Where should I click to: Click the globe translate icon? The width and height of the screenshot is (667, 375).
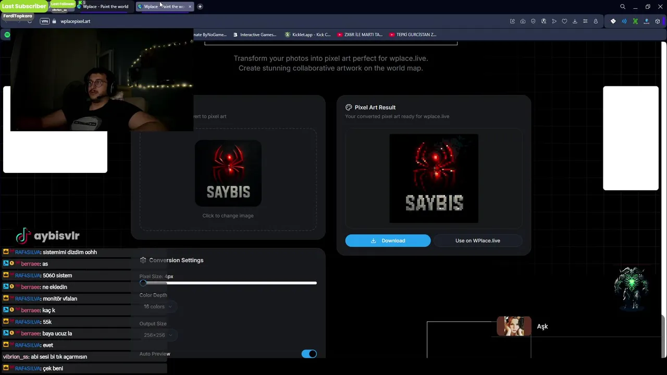[544, 21]
